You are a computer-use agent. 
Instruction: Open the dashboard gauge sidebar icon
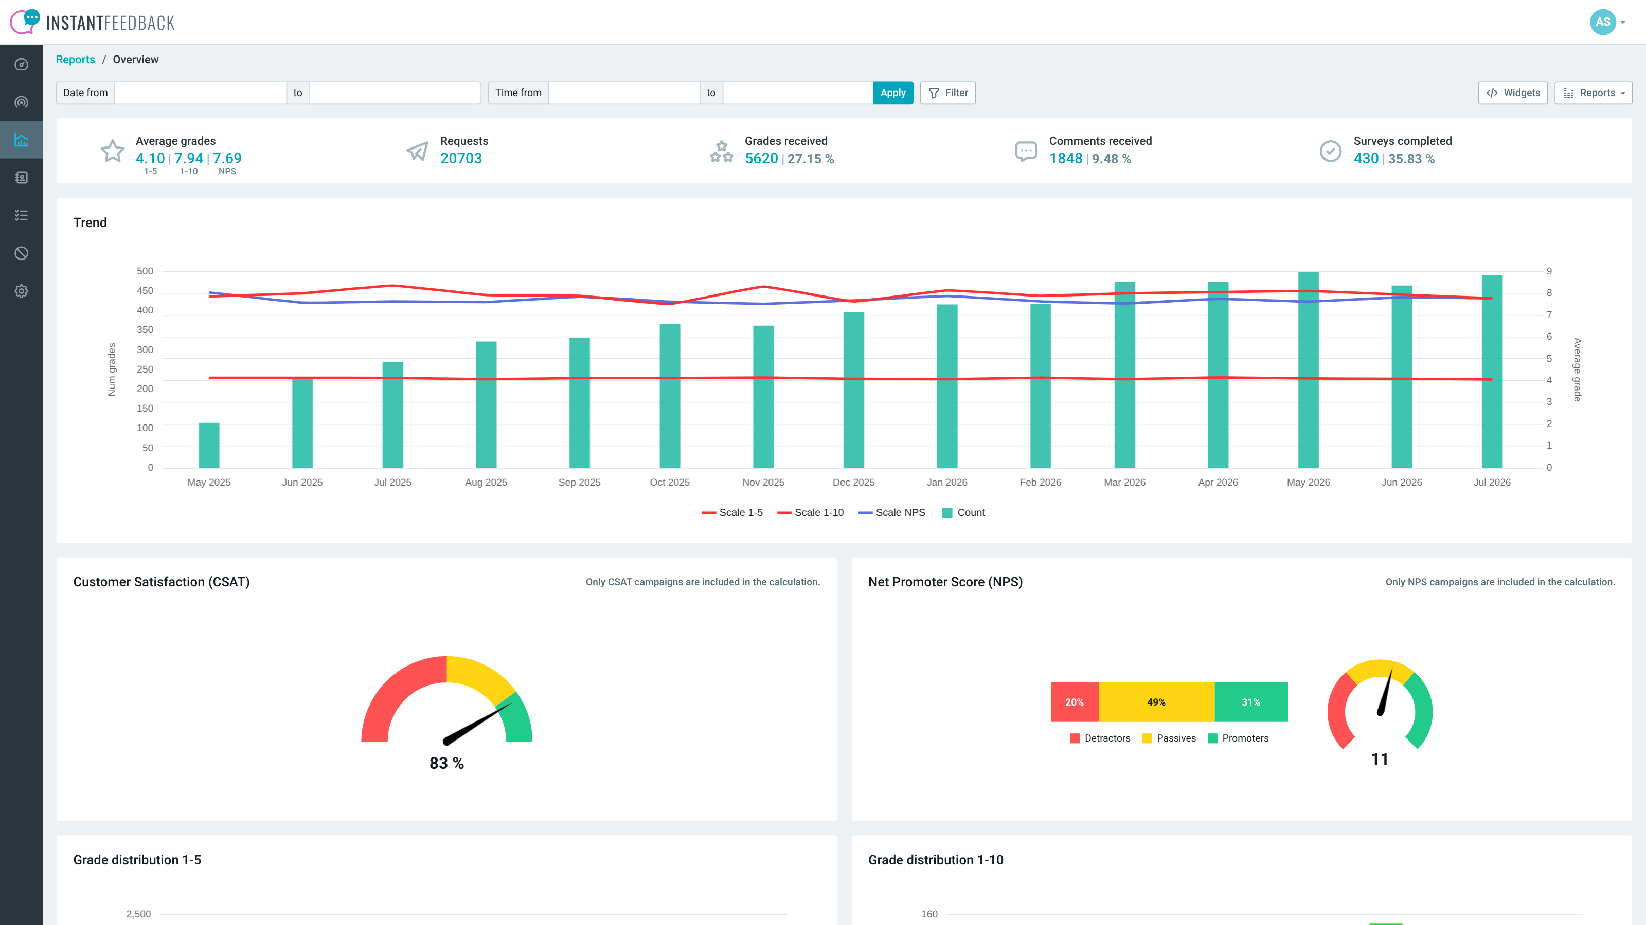(21, 64)
